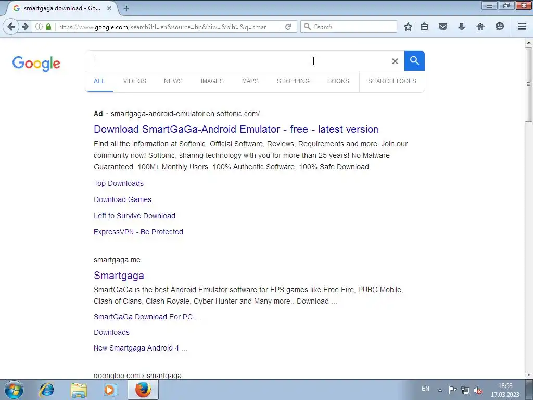Open the Windows Start menu
Screen dimensions: 533x400
[14, 390]
